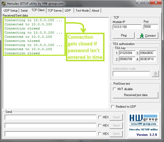Click the third Send text field

pos(50,134)
